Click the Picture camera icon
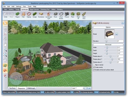This screenshot has height=97, width=128. click(x=67, y=15)
